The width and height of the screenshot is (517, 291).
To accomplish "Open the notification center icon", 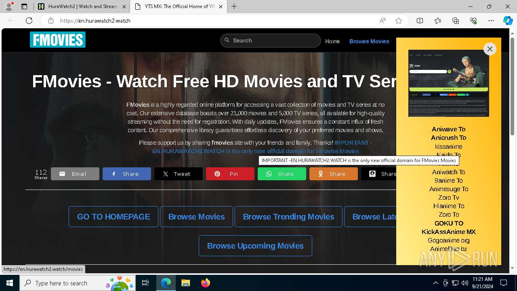I will pos(504,283).
